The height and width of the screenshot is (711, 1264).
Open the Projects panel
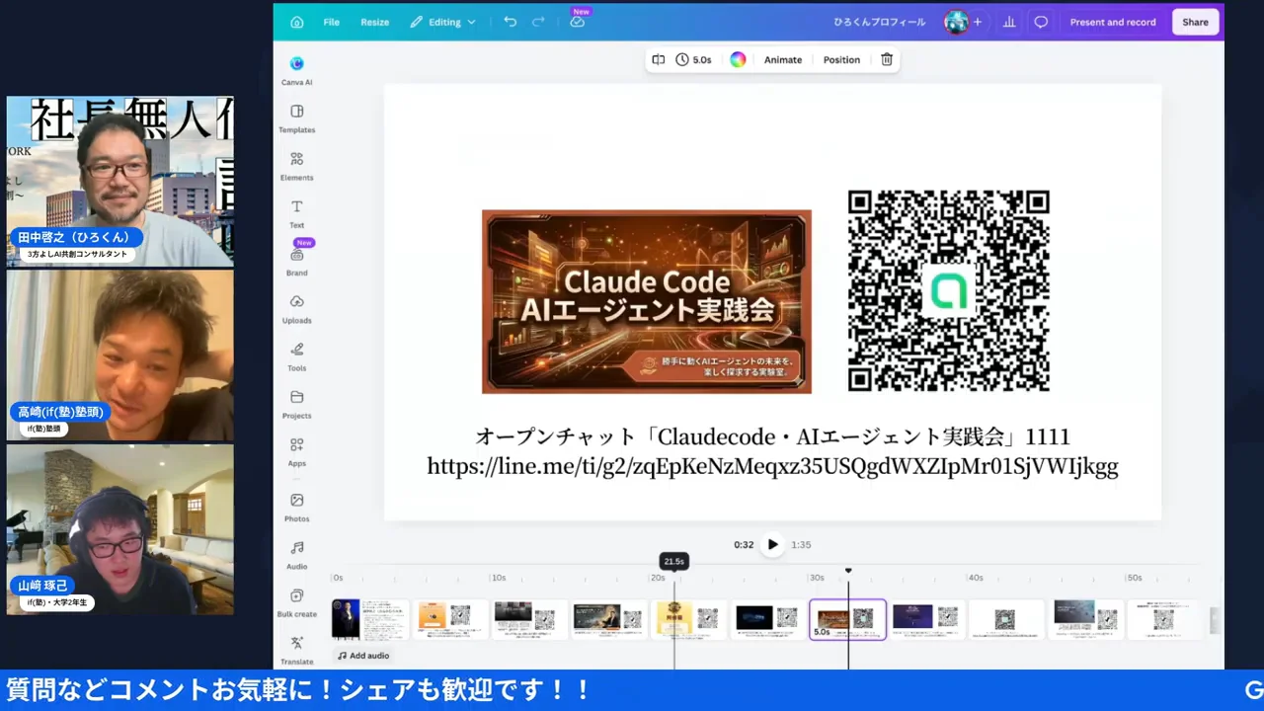pos(296,404)
